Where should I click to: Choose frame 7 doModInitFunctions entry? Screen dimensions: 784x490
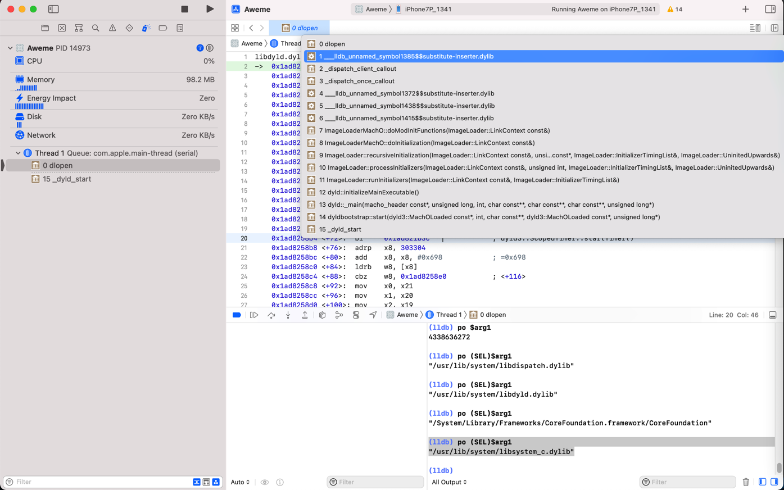pyautogui.click(x=542, y=130)
